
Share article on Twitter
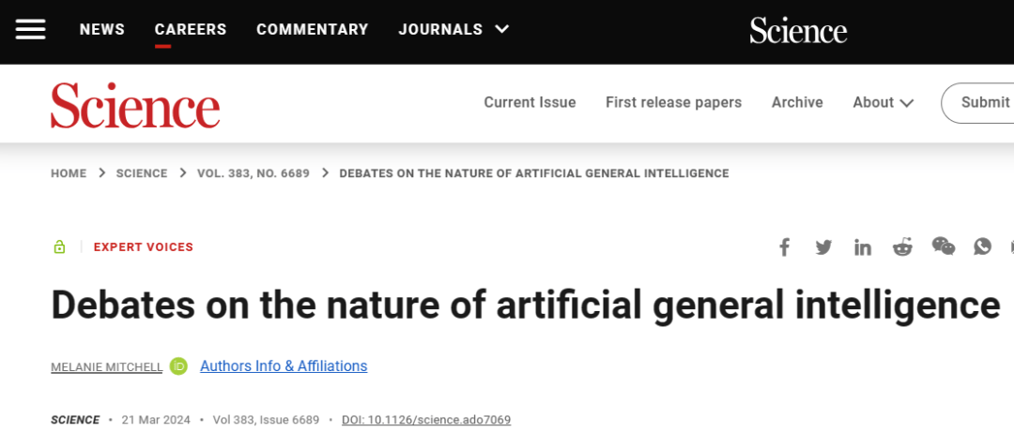823,247
